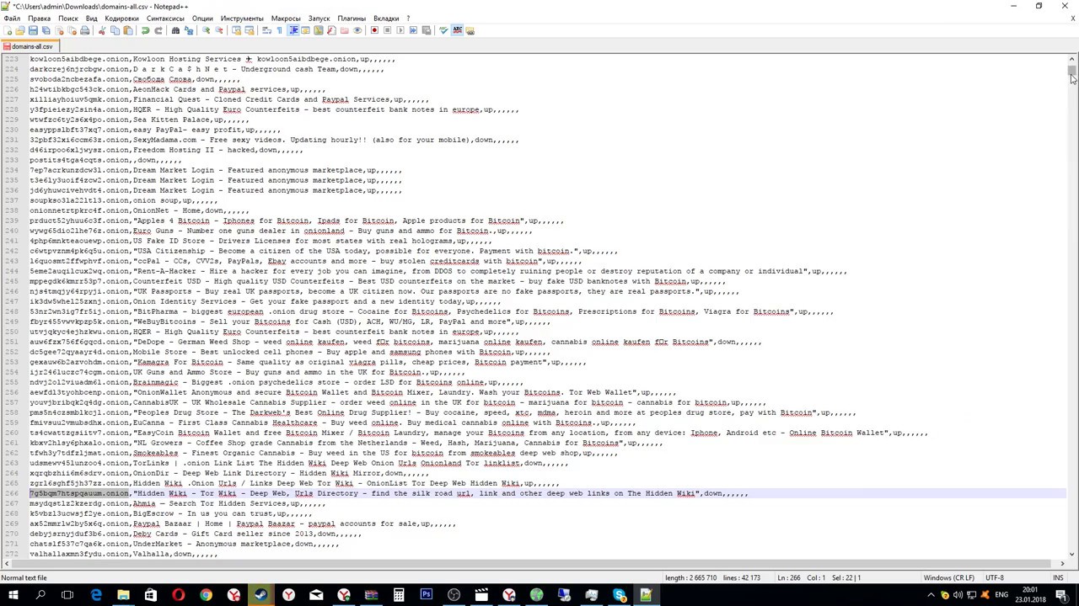Click the Copy toolbar icon
This screenshot has height=606, width=1079.
pyautogui.click(x=115, y=30)
